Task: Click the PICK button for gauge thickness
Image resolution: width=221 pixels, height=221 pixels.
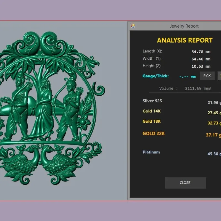Action: click(207, 76)
